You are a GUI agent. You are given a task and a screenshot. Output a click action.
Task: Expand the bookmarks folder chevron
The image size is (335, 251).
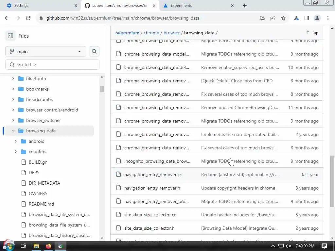[x=13, y=89]
